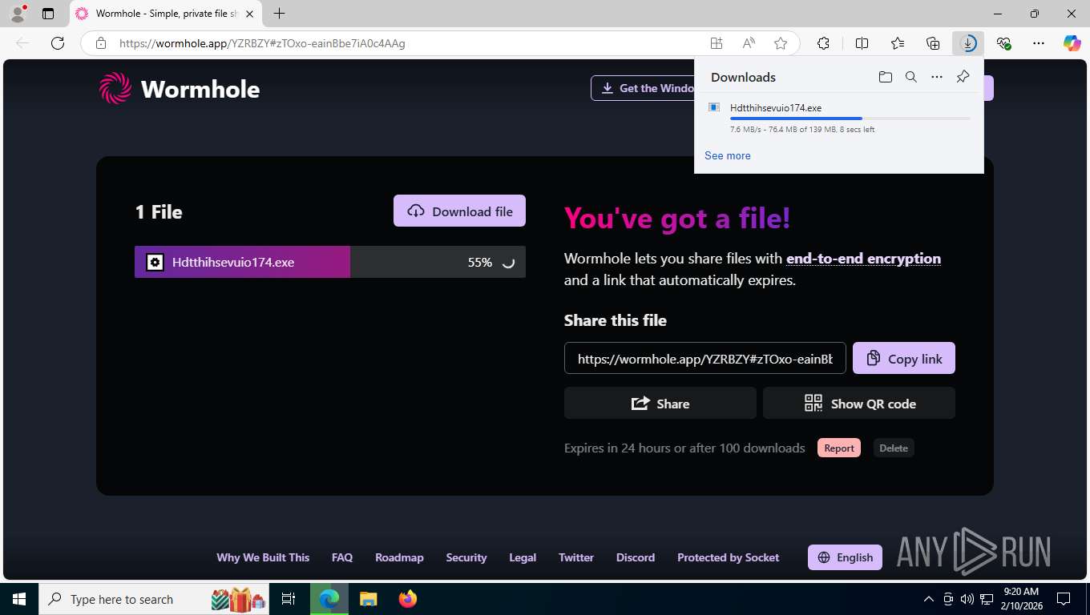Open the Security footer link
Screen dimensions: 1090x615
466,557
